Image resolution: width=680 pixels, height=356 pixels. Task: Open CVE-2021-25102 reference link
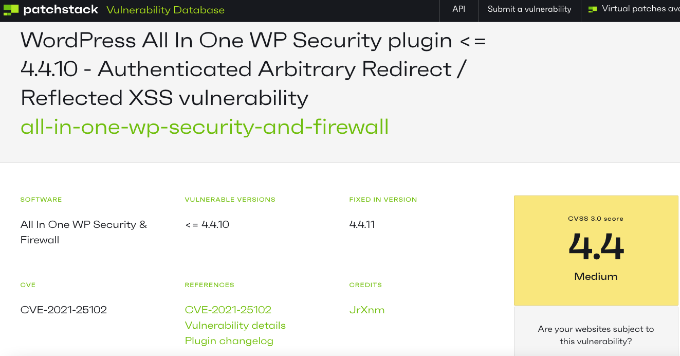pos(228,310)
